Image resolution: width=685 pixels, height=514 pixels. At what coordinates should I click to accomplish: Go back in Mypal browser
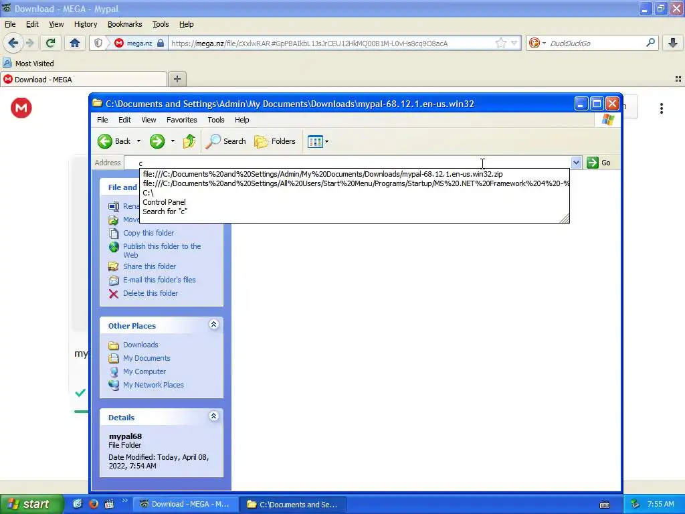tap(13, 43)
